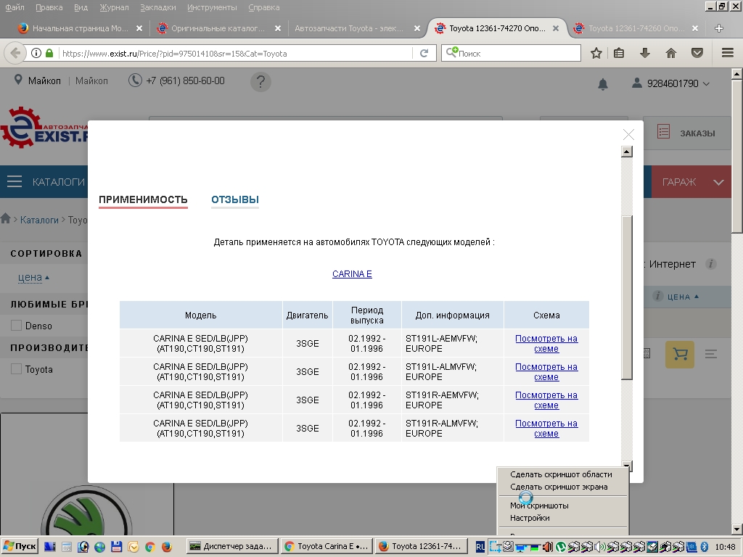Viewport: 743px width, 557px height.
Task: Click the yellow shopping cart button
Action: pyautogui.click(x=680, y=355)
